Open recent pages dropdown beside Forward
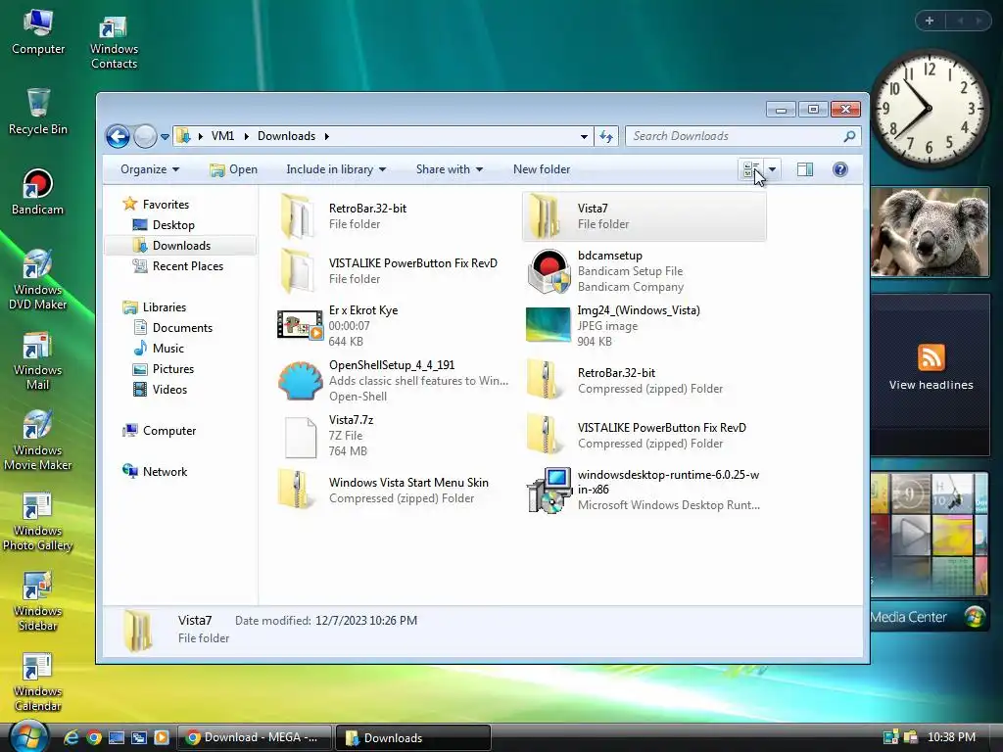The height and width of the screenshot is (752, 1003). 165,136
